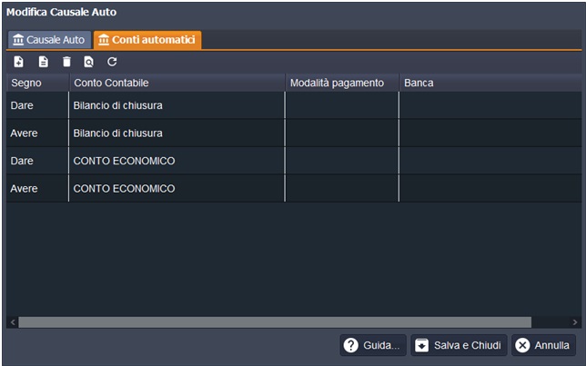This screenshot has height=366, width=586.
Task: Click the refresh icon in toolbar
Action: pos(112,62)
